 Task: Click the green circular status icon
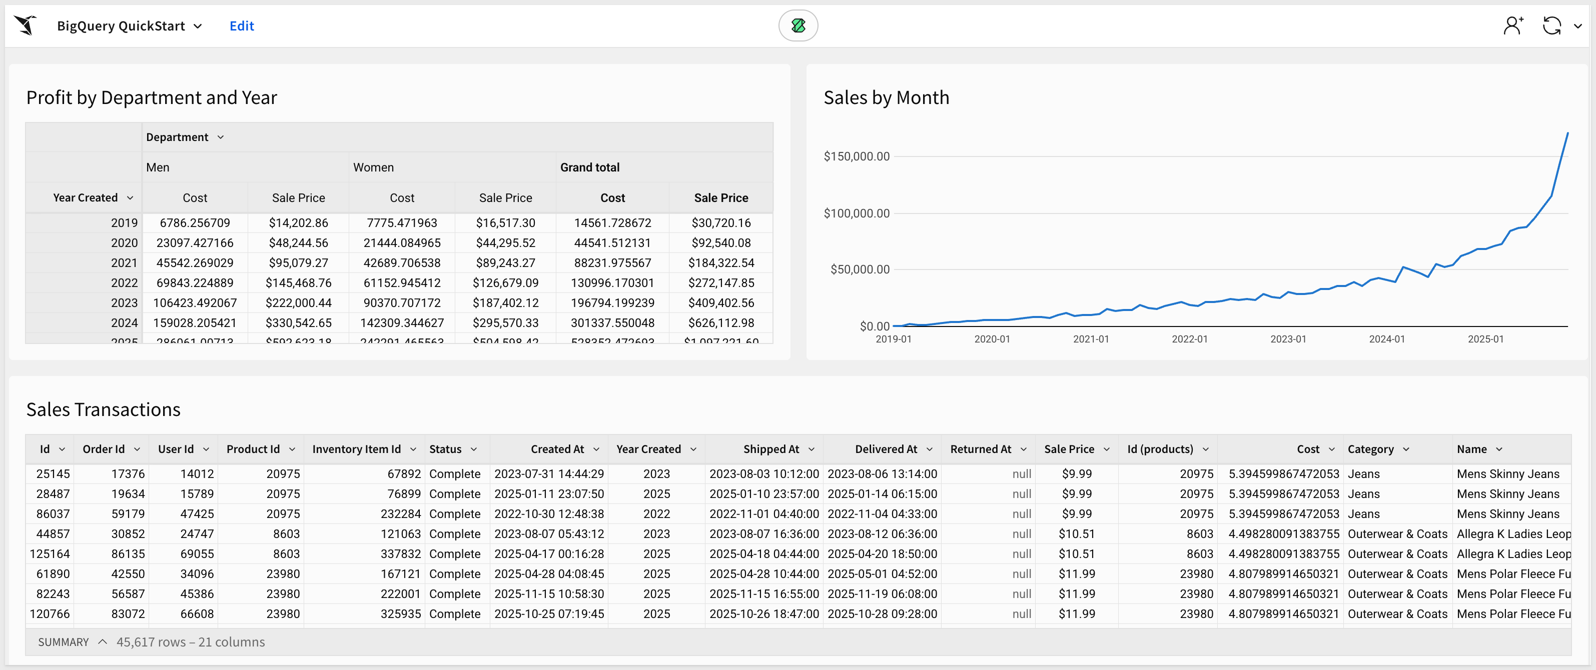798,25
